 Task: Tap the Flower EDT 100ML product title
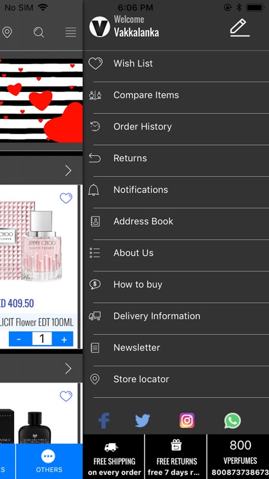point(44,322)
